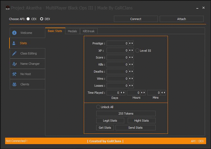Open the No Host section label
The height and width of the screenshot is (149, 211).
(x=25, y=74)
